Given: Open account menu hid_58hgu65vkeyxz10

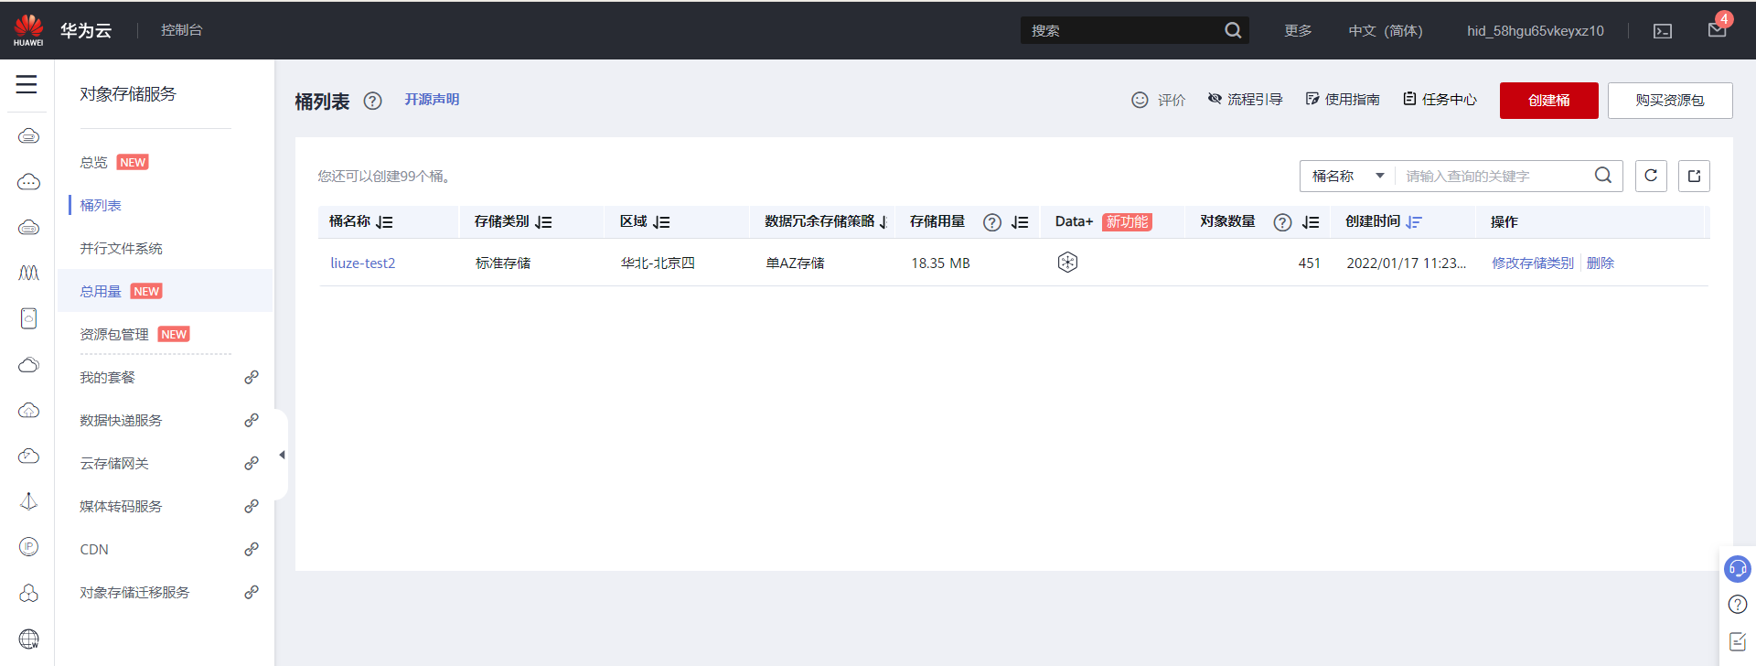Looking at the screenshot, I should click(1536, 30).
